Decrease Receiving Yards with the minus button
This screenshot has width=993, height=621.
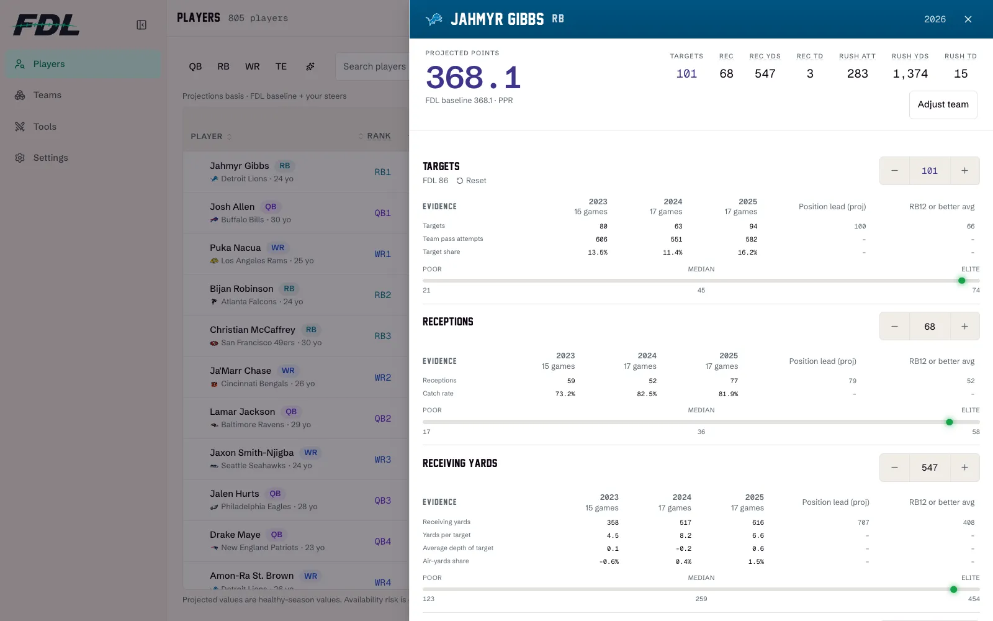tap(894, 468)
